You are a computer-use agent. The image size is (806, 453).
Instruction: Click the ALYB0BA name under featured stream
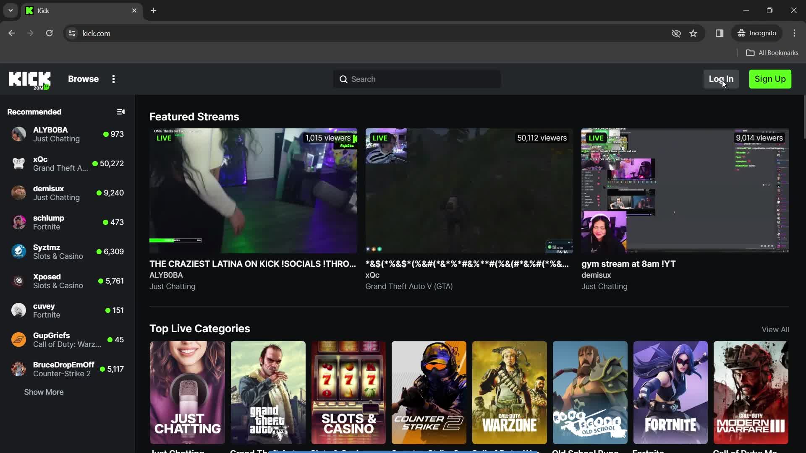tap(166, 275)
